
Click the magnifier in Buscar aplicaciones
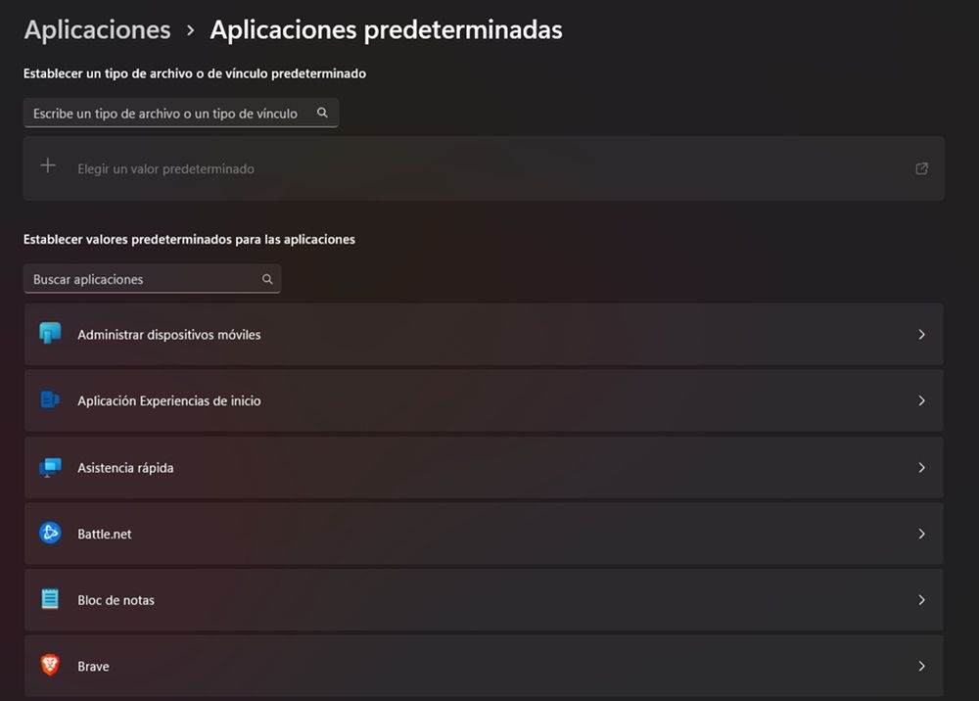coord(267,279)
